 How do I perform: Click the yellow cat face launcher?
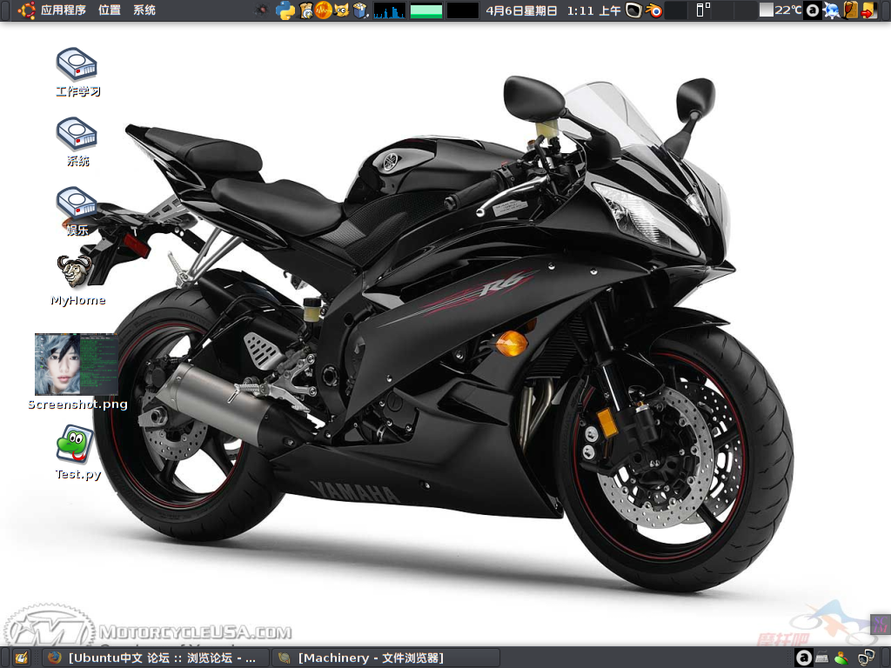pos(341,10)
